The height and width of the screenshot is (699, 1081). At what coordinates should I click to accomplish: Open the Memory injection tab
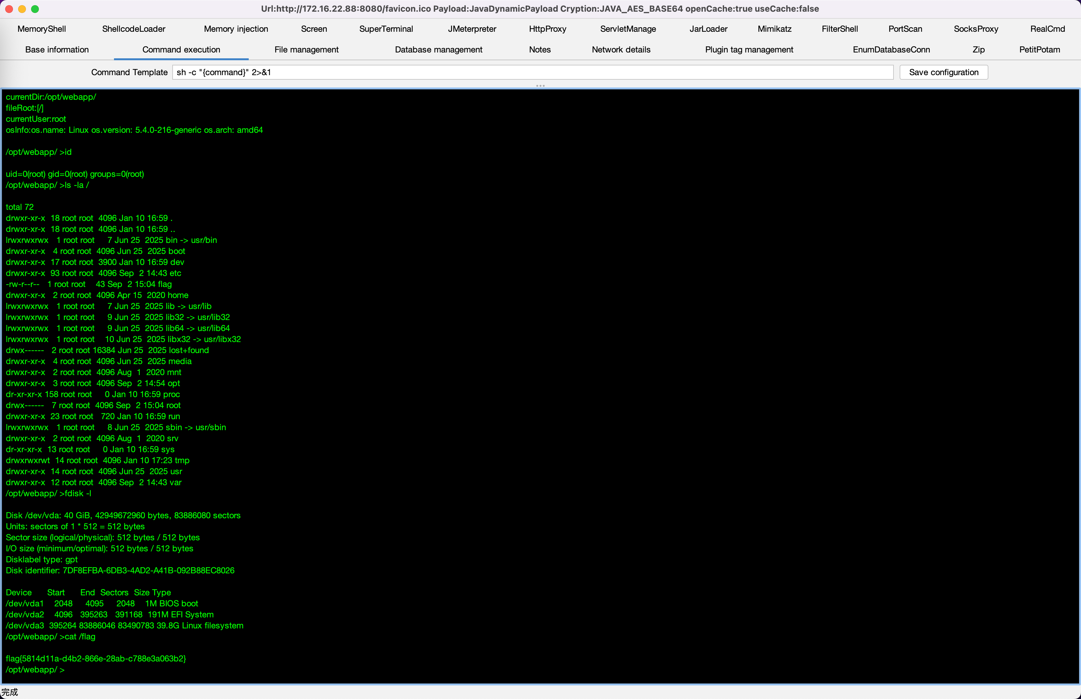point(235,29)
